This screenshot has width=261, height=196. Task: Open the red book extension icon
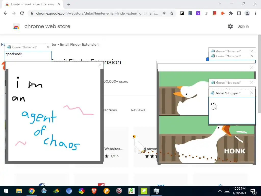click(214, 13)
